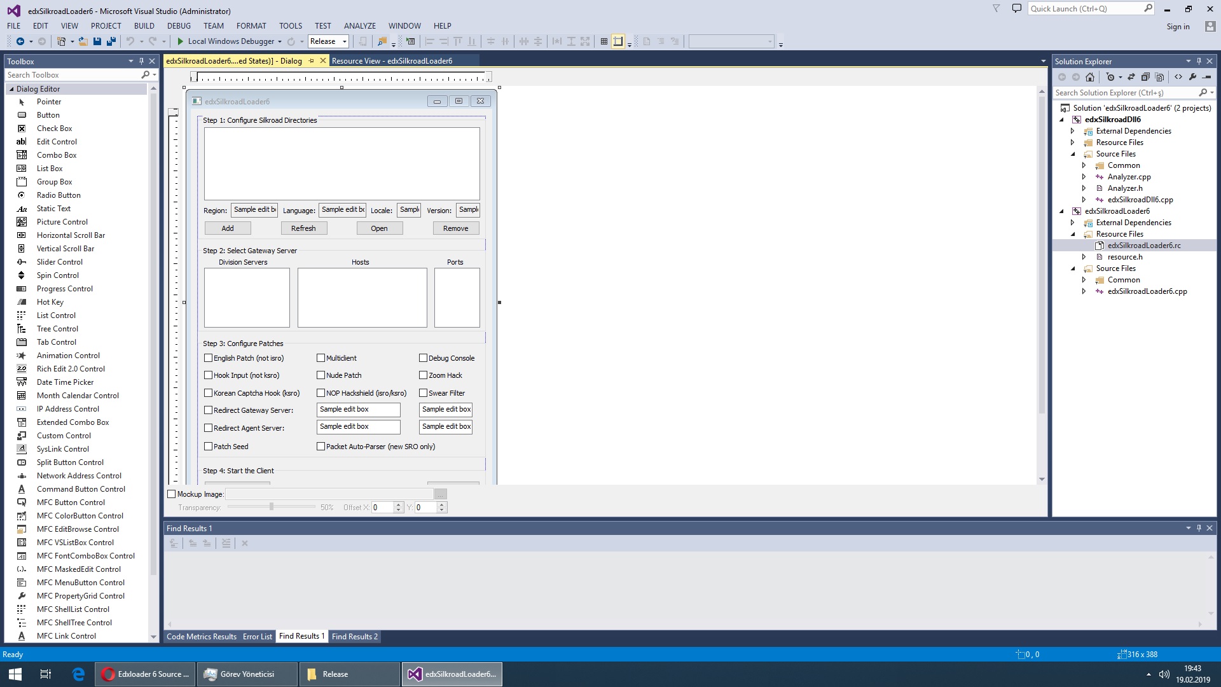The height and width of the screenshot is (687, 1221).
Task: Expand the Analyzer.cpp tree node
Action: [1084, 177]
